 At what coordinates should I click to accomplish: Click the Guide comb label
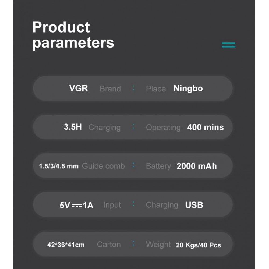coord(103,166)
